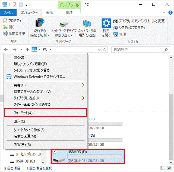This screenshot has width=174, height=172.
Task: Choose 開く(O) from context menu
Action: tap(46, 58)
